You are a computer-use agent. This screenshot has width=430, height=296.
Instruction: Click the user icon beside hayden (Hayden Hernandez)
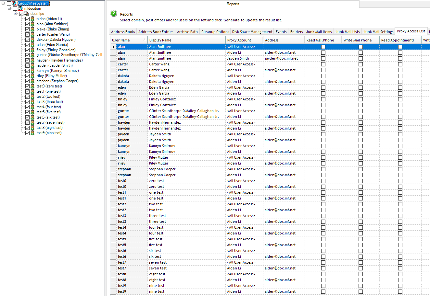32,60
